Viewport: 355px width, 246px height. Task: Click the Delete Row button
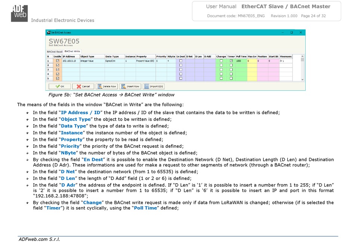pos(106,86)
